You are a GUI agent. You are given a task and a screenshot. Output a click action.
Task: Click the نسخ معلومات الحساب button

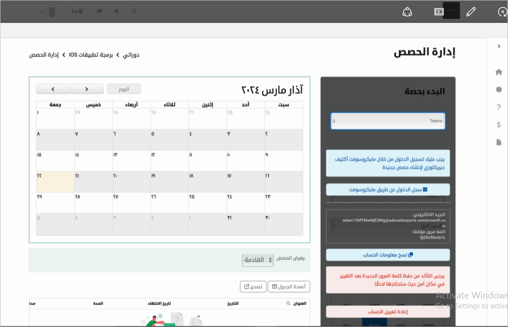click(x=388, y=255)
